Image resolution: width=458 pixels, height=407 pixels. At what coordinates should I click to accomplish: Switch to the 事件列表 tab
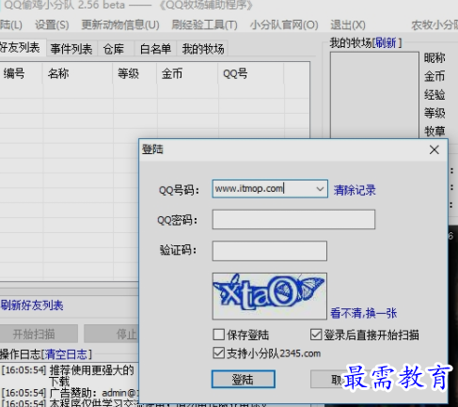tap(71, 49)
